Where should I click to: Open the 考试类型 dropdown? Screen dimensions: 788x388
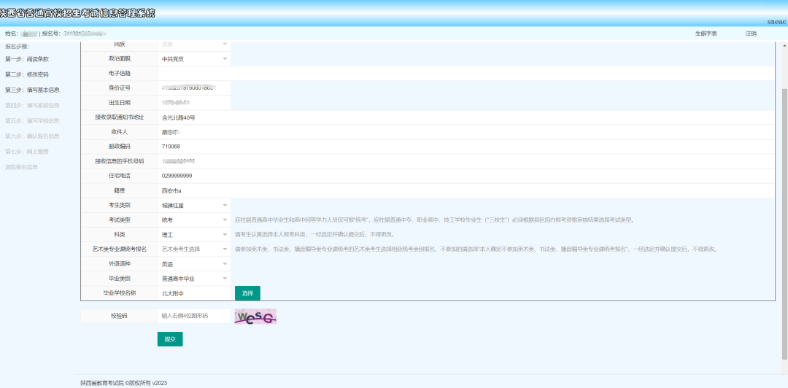coord(194,220)
